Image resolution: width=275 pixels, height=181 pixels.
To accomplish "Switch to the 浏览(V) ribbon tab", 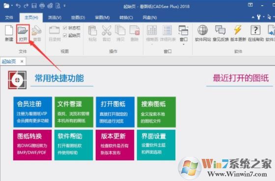I will click(x=55, y=18).
